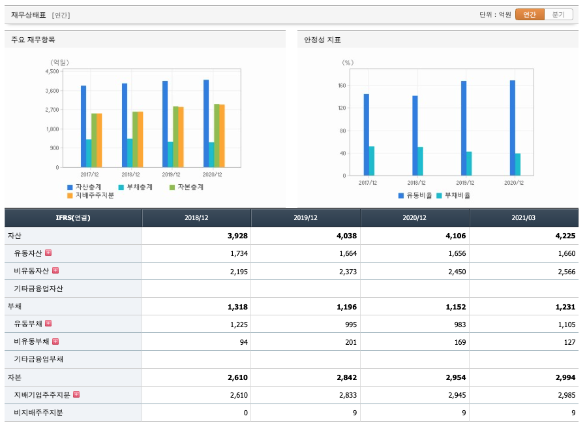Click the 2017/12 asset total blue bar
This screenshot has height=429, width=587.
pyautogui.click(x=83, y=126)
